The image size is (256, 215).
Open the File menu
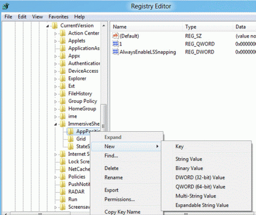(x=9, y=17)
